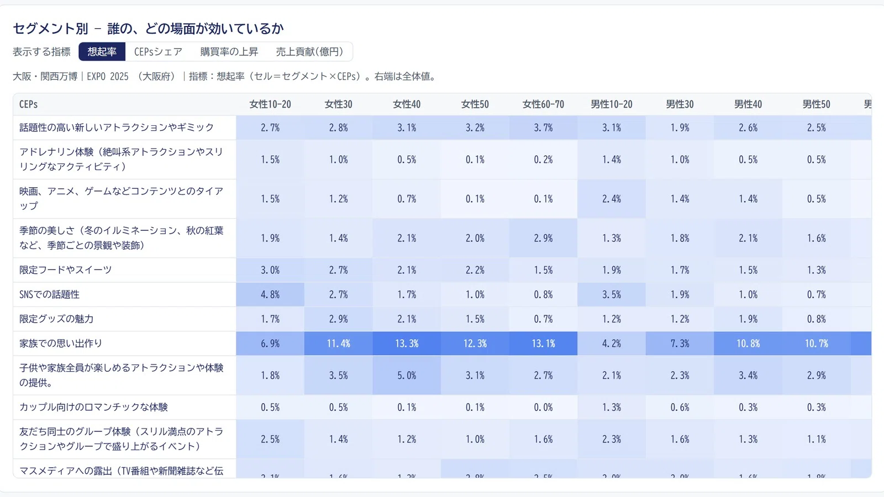Click the 女性60-70 column header
The width and height of the screenshot is (884, 497).
tap(544, 104)
